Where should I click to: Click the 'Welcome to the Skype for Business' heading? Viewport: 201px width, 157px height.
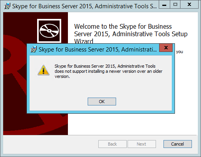(123, 26)
